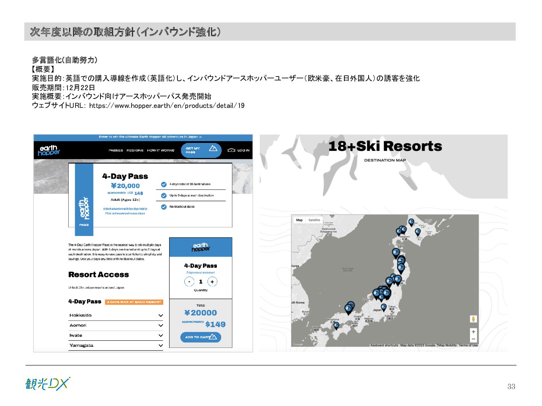
Task: Toggle the '4 days total at 18 destinations' checkmark
Action: (164, 184)
